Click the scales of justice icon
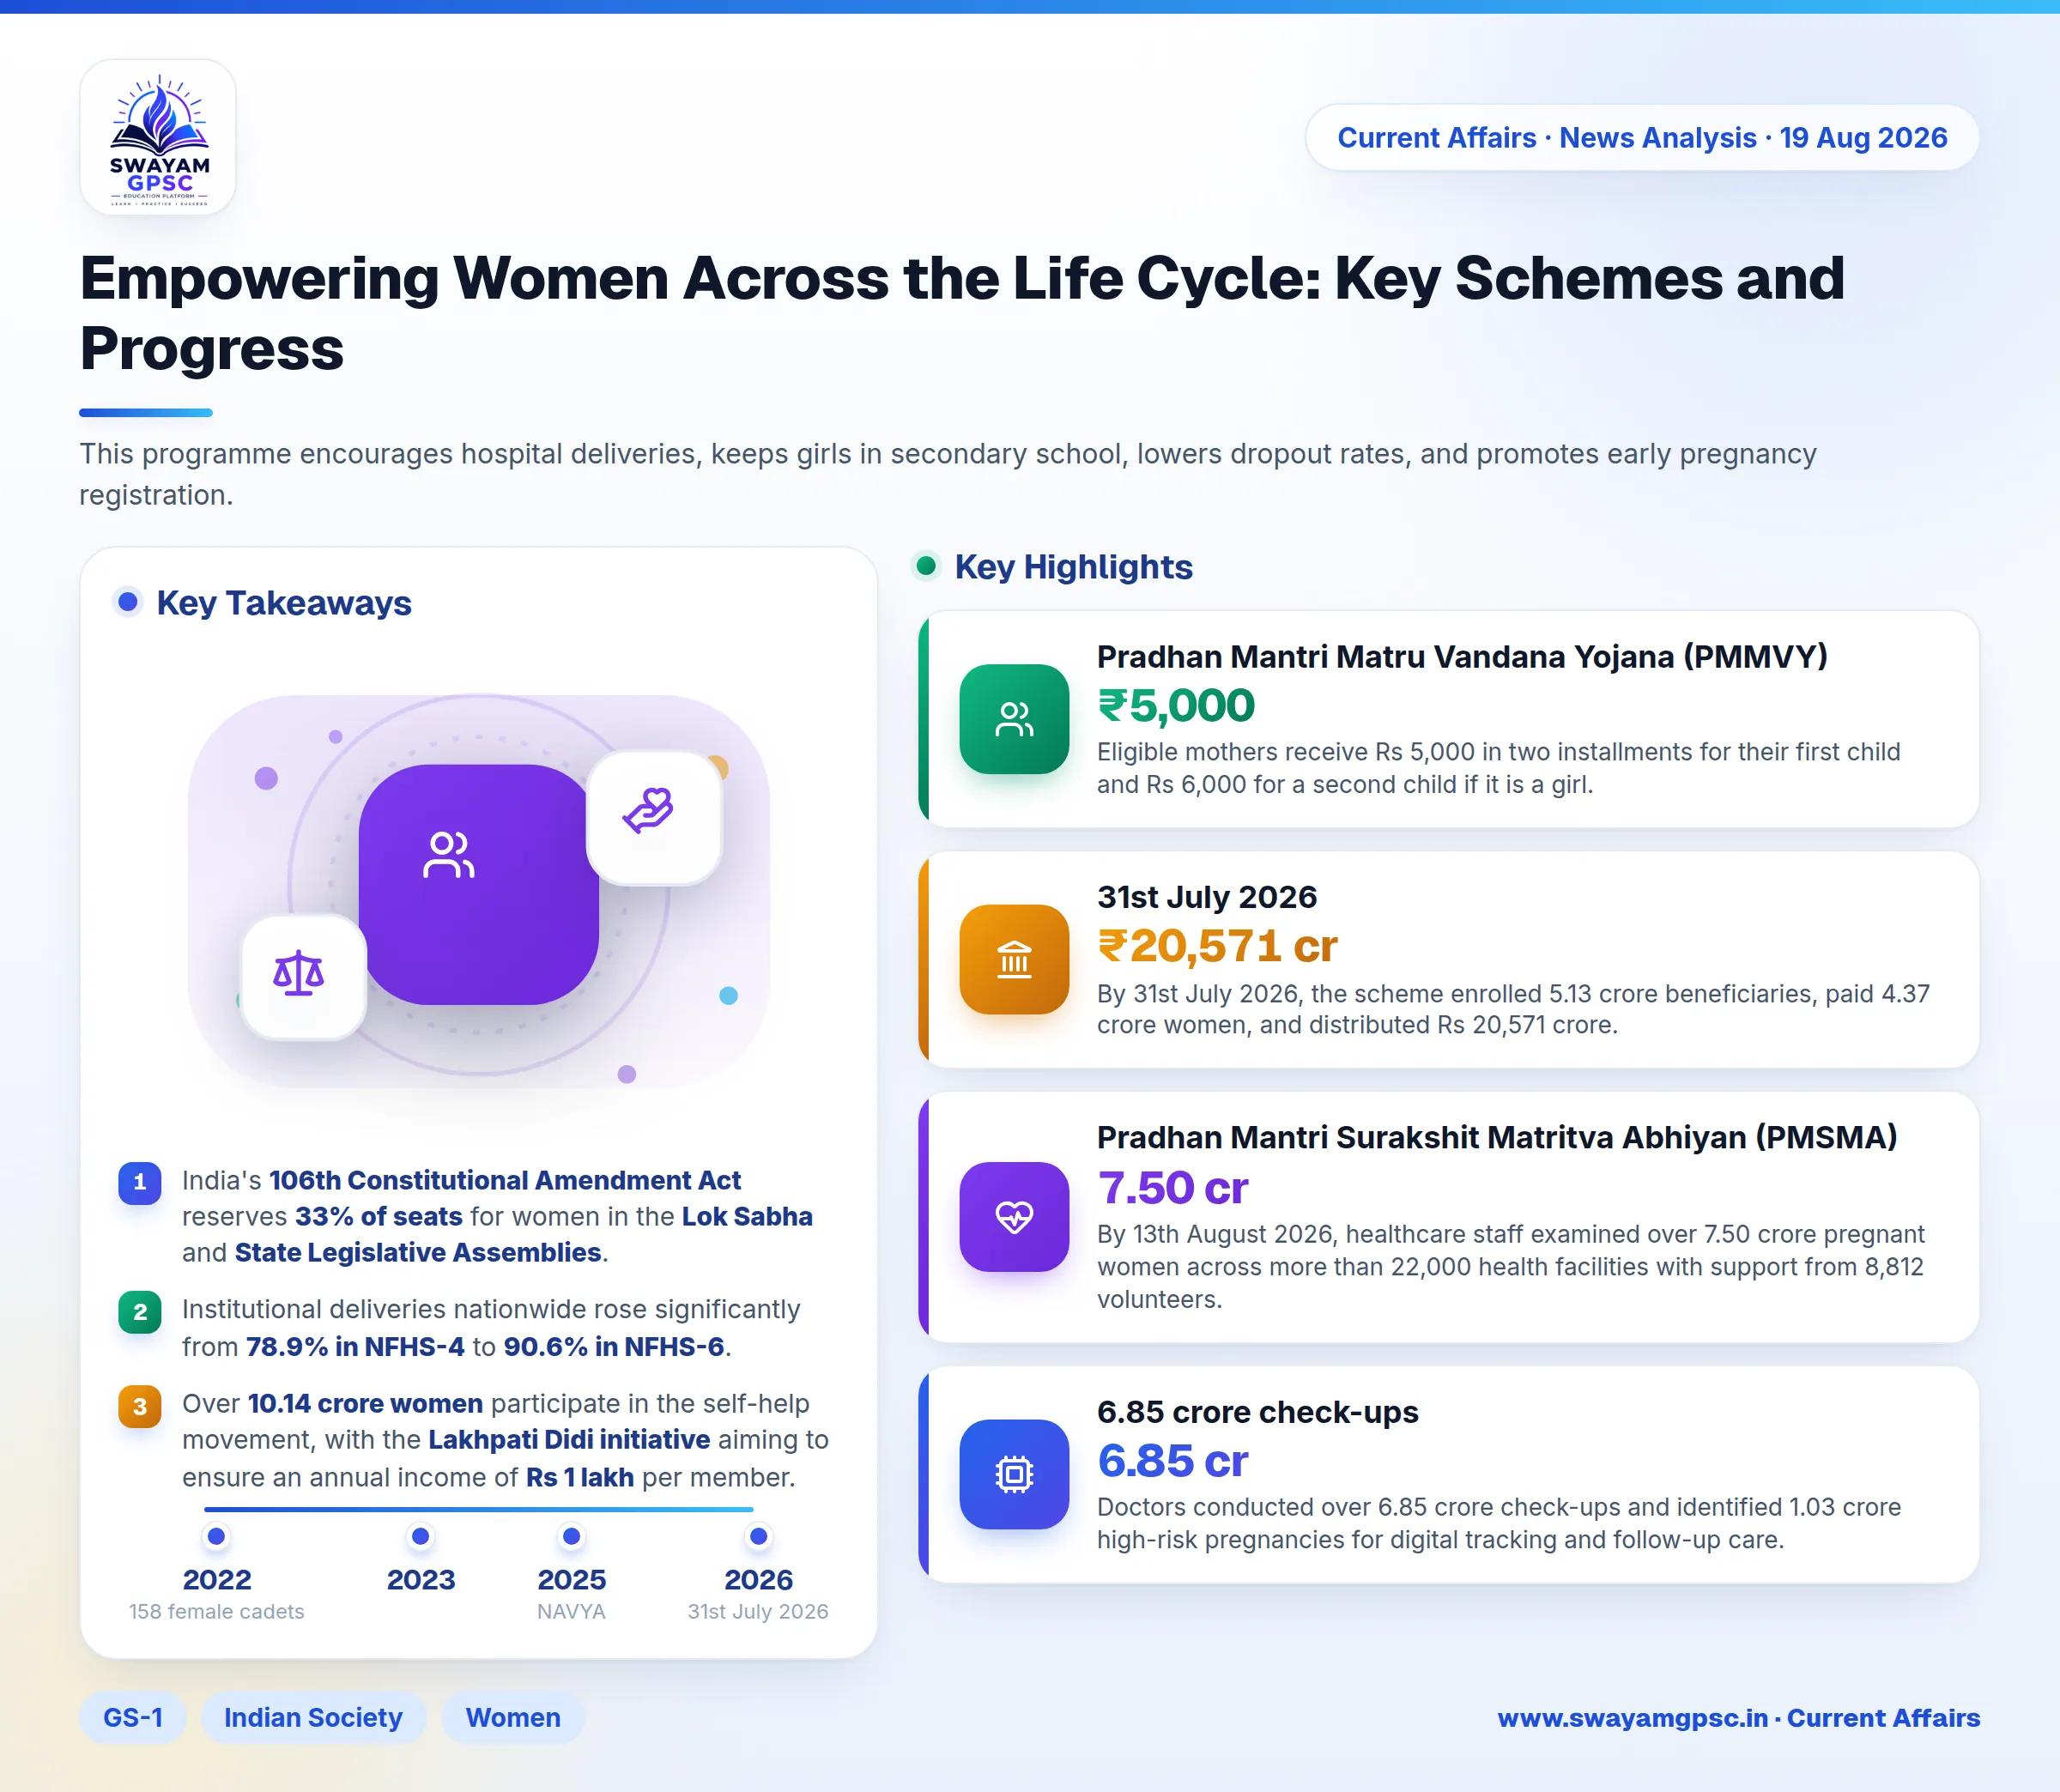 (x=303, y=977)
